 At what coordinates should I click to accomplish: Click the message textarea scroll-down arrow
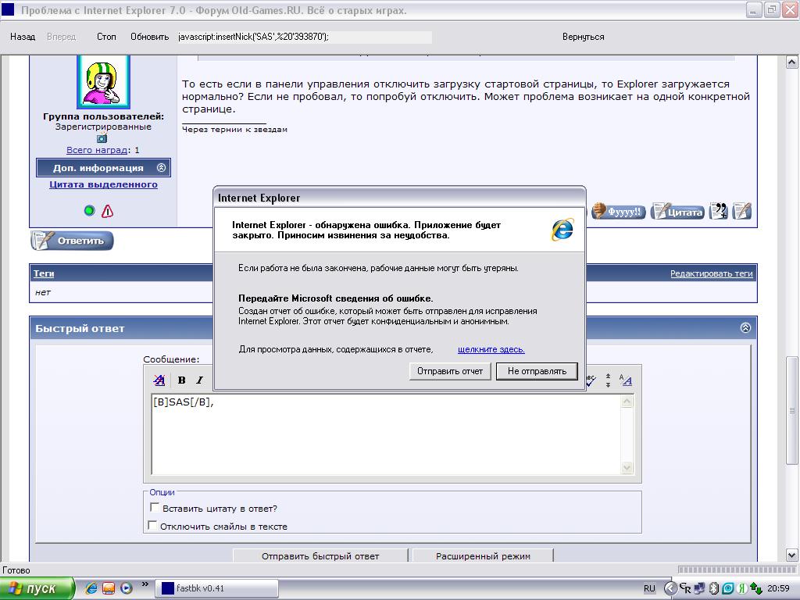(x=627, y=467)
